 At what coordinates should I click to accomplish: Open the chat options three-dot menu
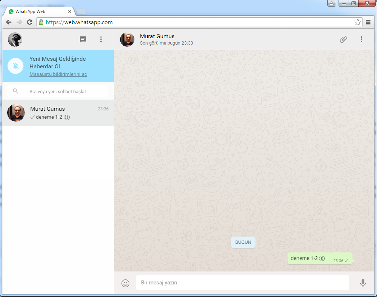coord(362,40)
